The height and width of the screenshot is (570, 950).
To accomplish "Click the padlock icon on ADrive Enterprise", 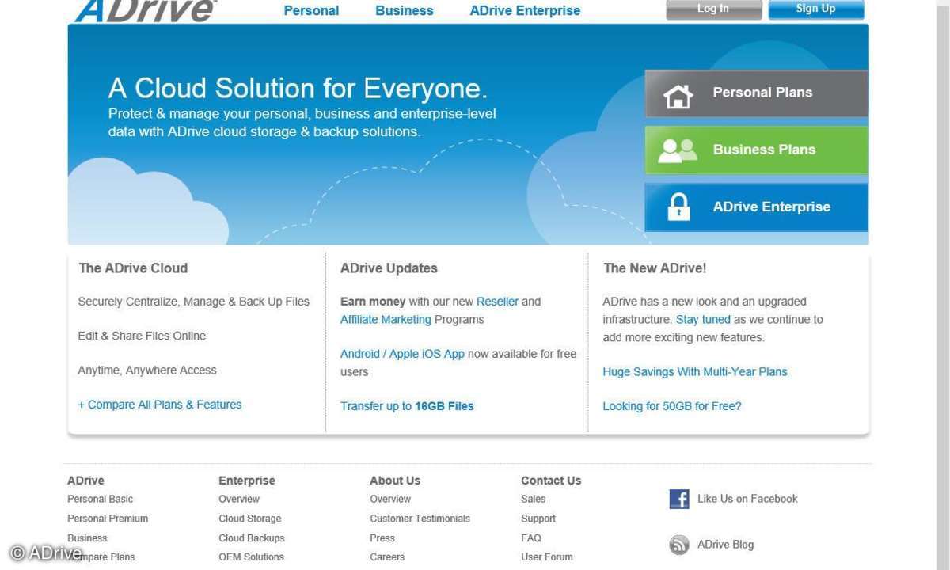I will (x=678, y=207).
